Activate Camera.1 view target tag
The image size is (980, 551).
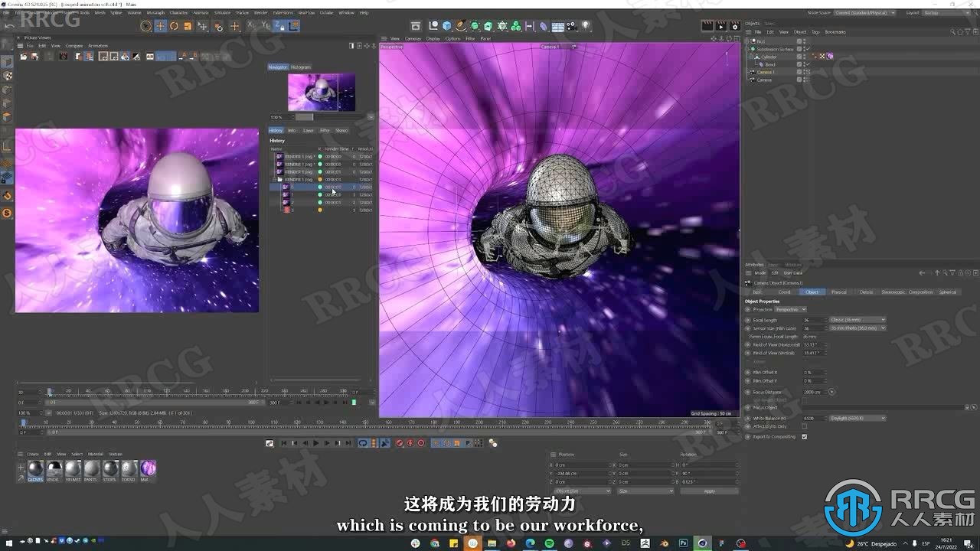coord(807,72)
